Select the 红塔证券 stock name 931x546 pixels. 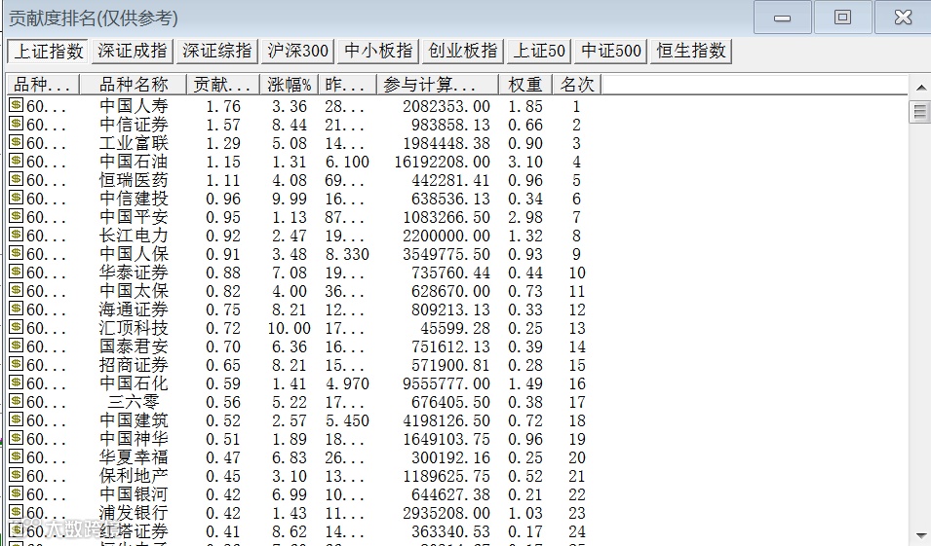click(134, 531)
